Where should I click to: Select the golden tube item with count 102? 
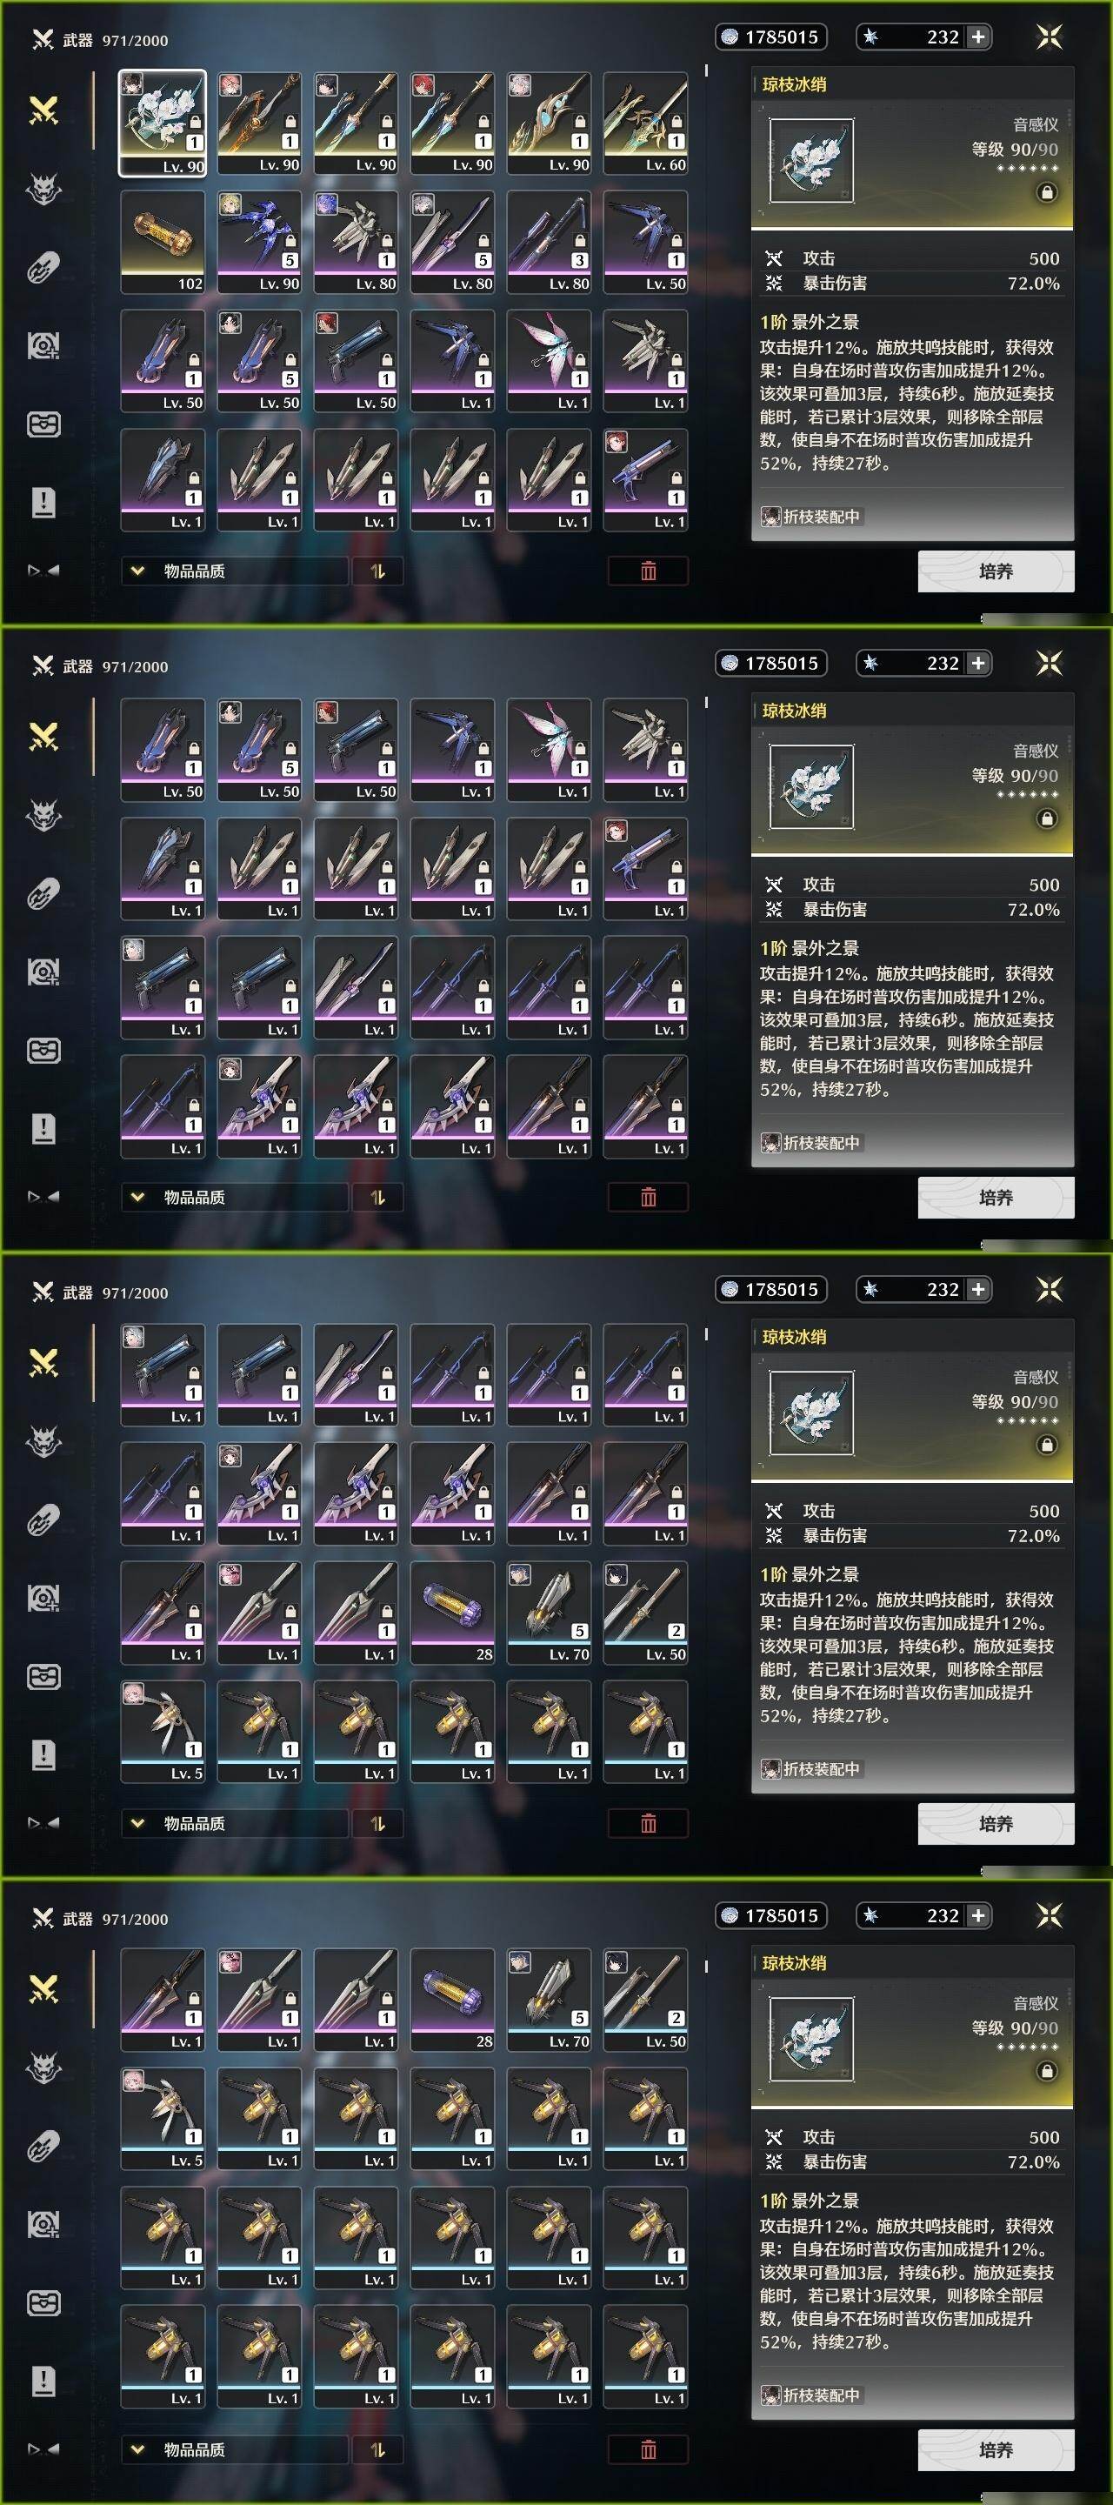(163, 241)
